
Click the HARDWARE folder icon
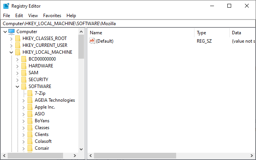[24, 66]
